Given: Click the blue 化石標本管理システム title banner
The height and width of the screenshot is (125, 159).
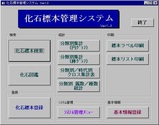Looking at the screenshot, I should click(68, 19).
